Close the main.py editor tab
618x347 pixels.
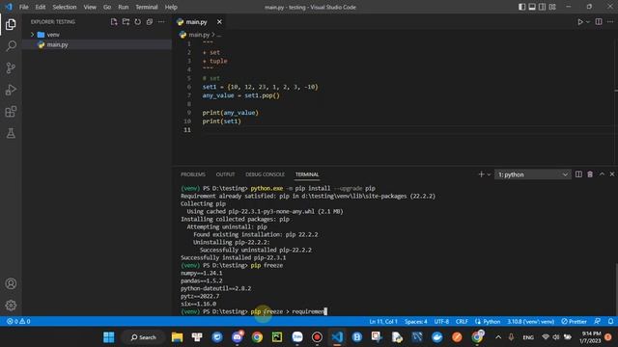click(x=219, y=22)
